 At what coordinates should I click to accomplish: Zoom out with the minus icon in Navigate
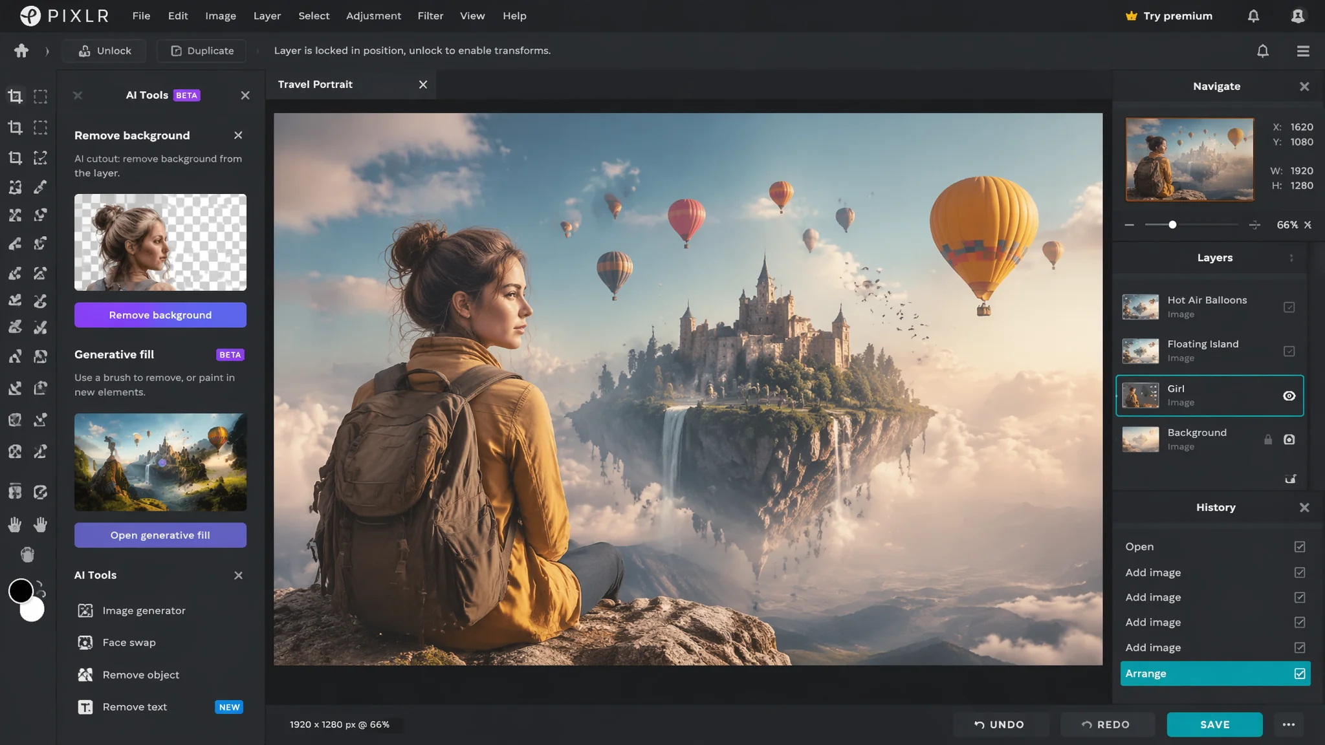pos(1129,225)
